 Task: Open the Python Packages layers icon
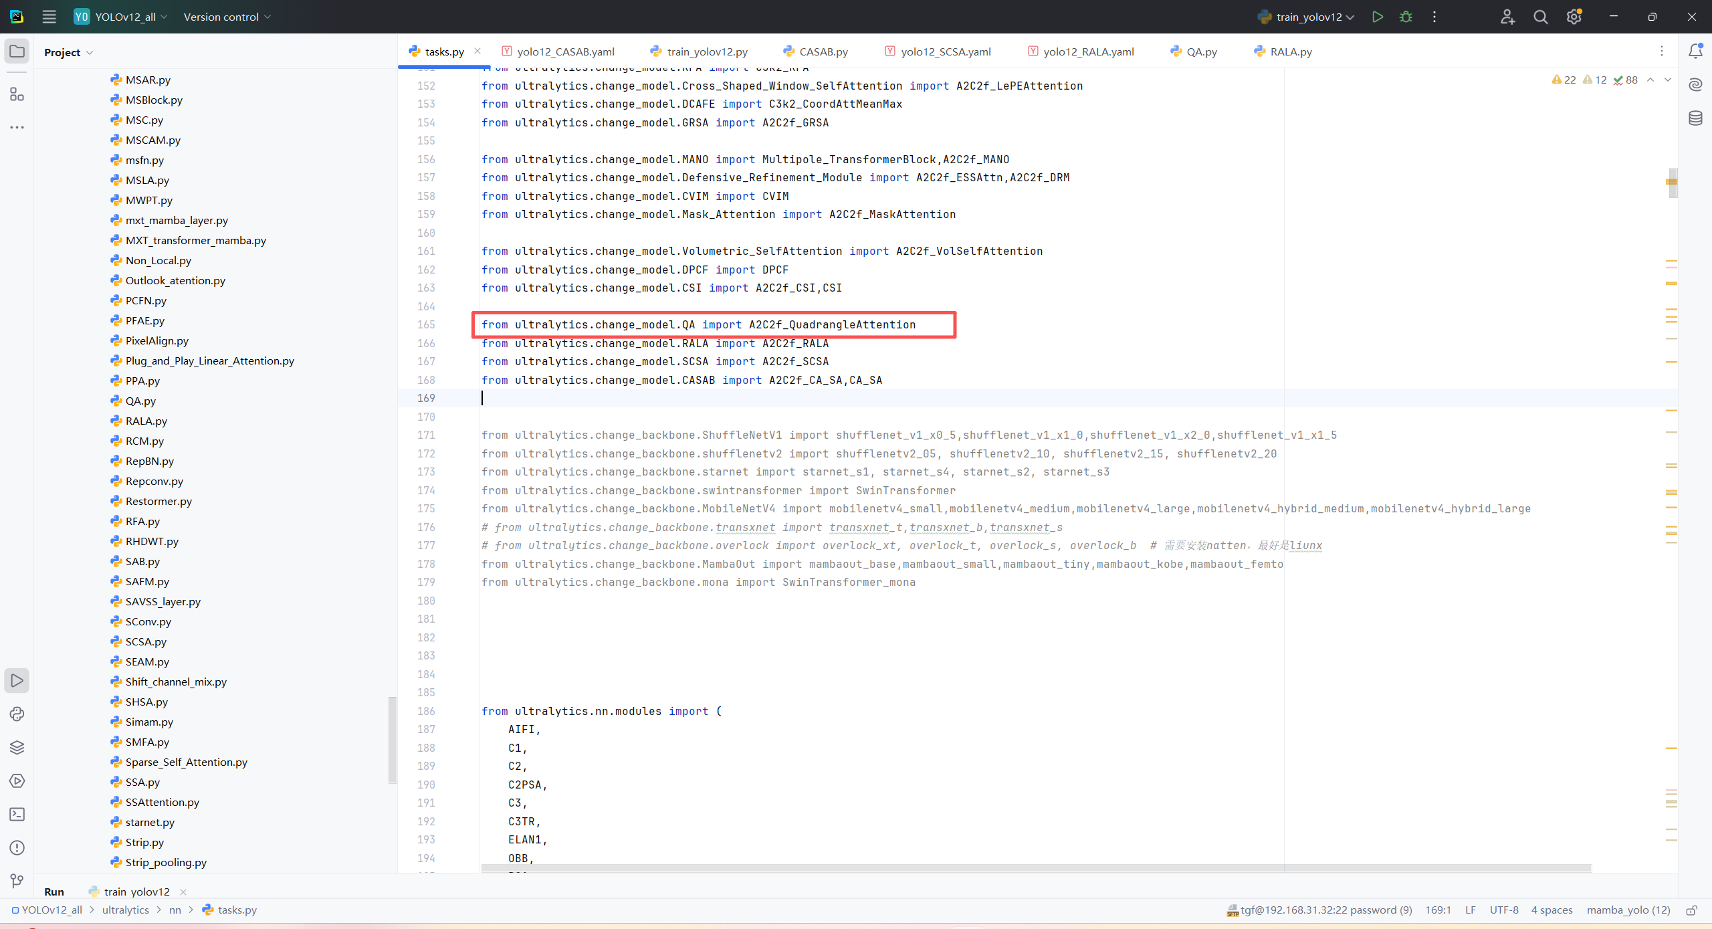tap(17, 747)
